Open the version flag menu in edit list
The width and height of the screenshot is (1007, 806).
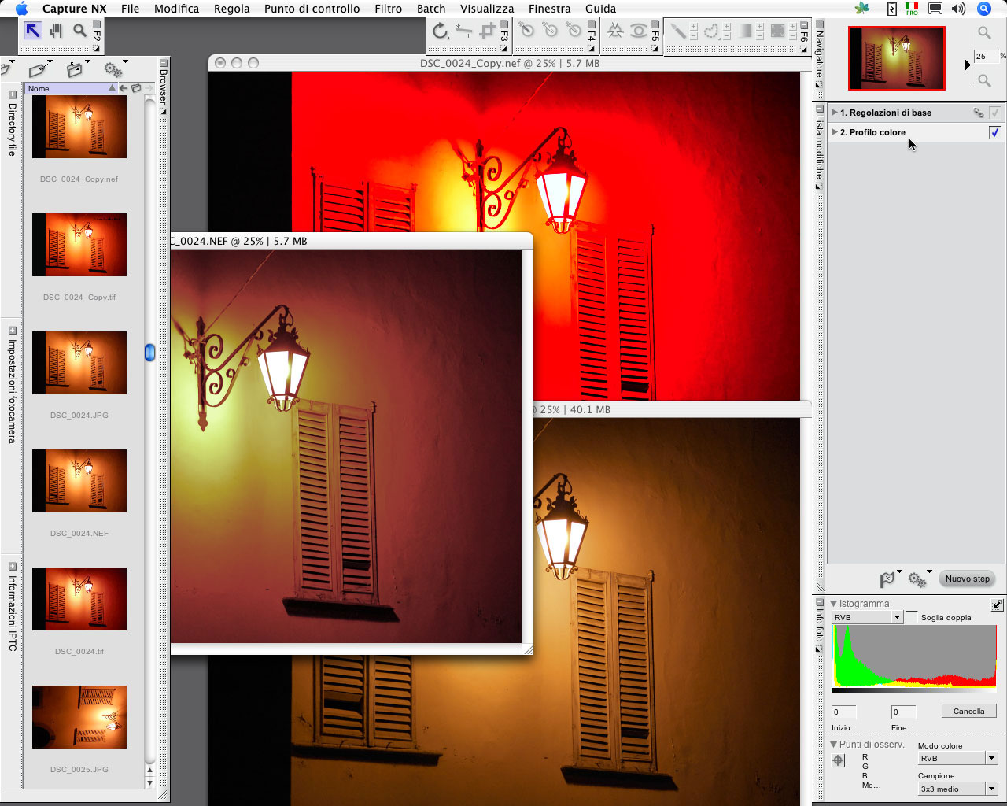pos(889,579)
